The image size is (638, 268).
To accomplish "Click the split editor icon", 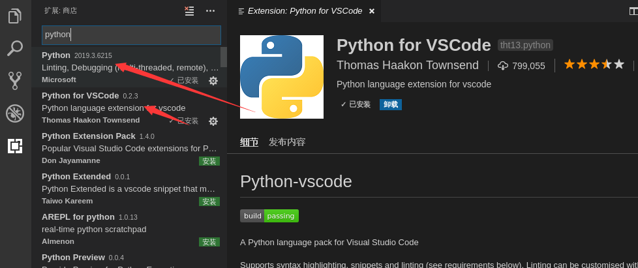I will [633, 11].
